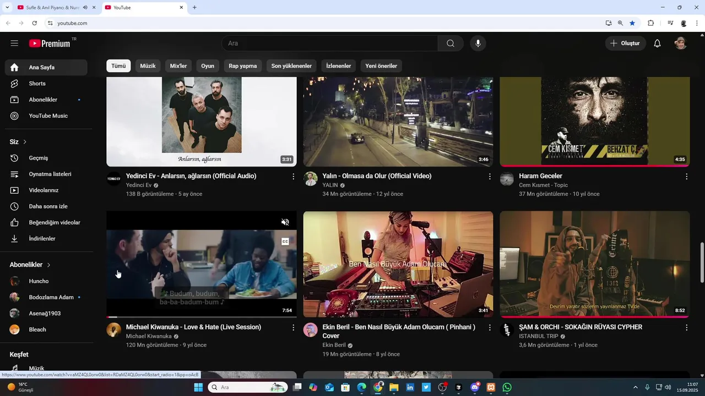
Task: Open Daha sonra izle list
Action: tap(46, 206)
